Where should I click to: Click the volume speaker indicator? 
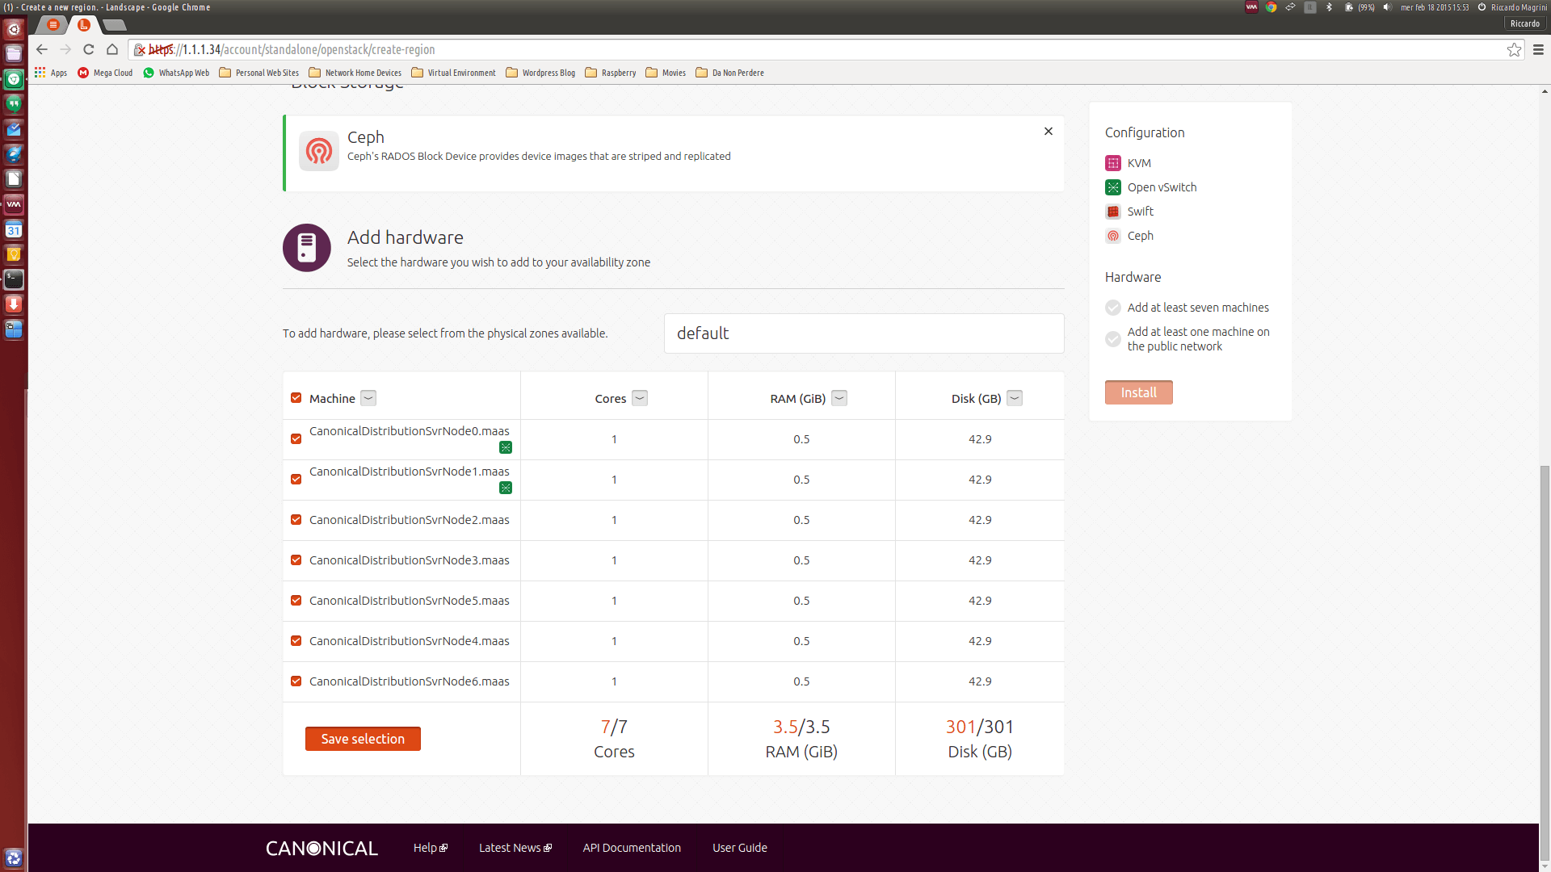(1387, 7)
